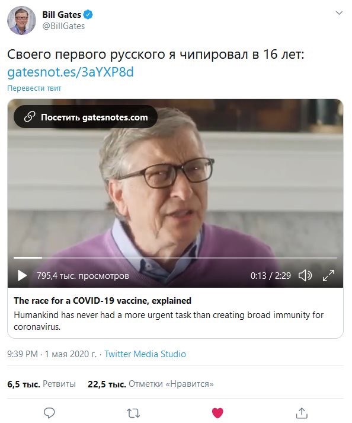Viewport: 352px width, 423px height.
Task: Click the @BillGates handle
Action: 63,26
